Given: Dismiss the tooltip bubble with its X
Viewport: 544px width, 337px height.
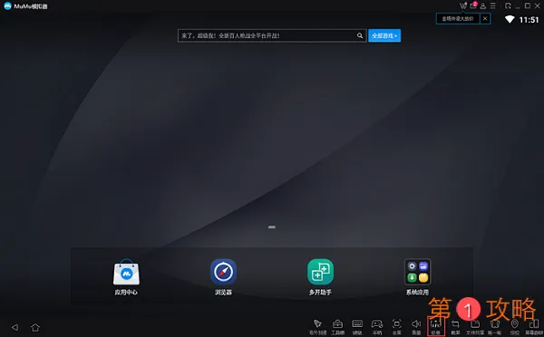Looking at the screenshot, I should tap(485, 19).
